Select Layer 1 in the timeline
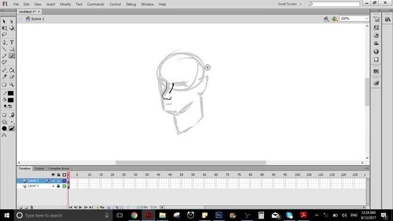393x221 pixels. pos(33,186)
